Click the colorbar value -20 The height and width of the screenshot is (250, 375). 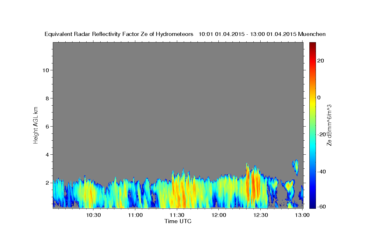(x=322, y=134)
